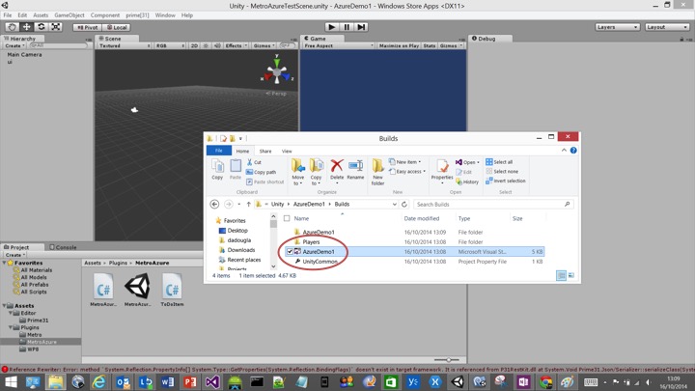
Task: Click the Pause button in Unity
Action: pyautogui.click(x=347, y=27)
